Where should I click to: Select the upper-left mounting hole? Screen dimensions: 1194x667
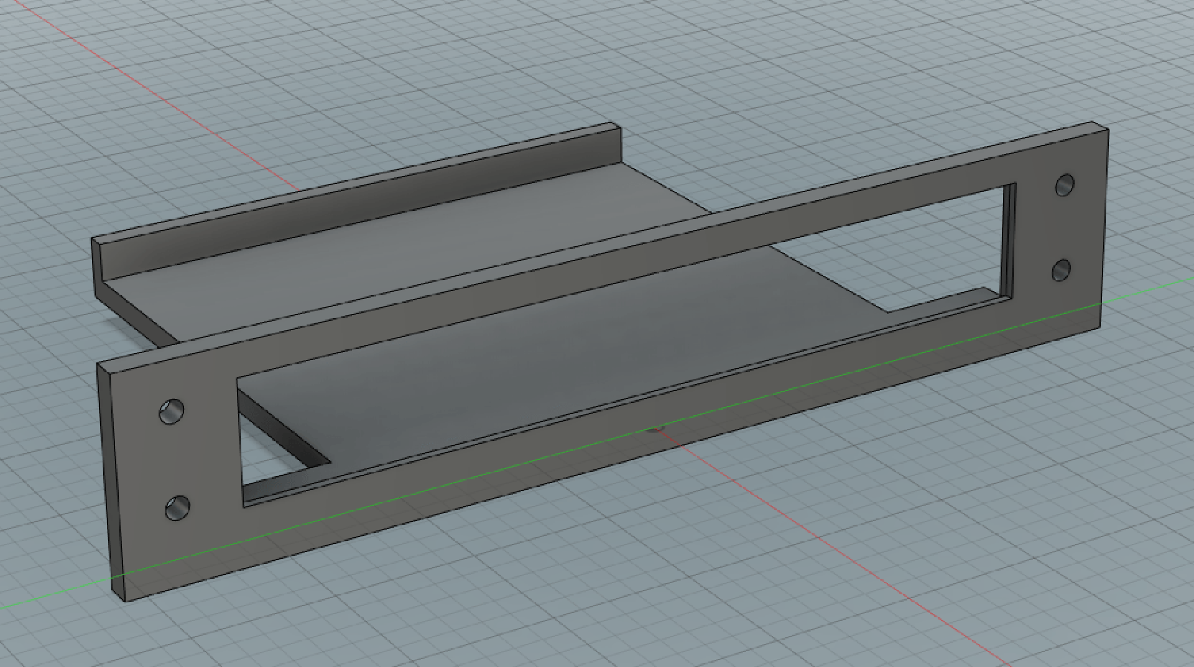[172, 412]
